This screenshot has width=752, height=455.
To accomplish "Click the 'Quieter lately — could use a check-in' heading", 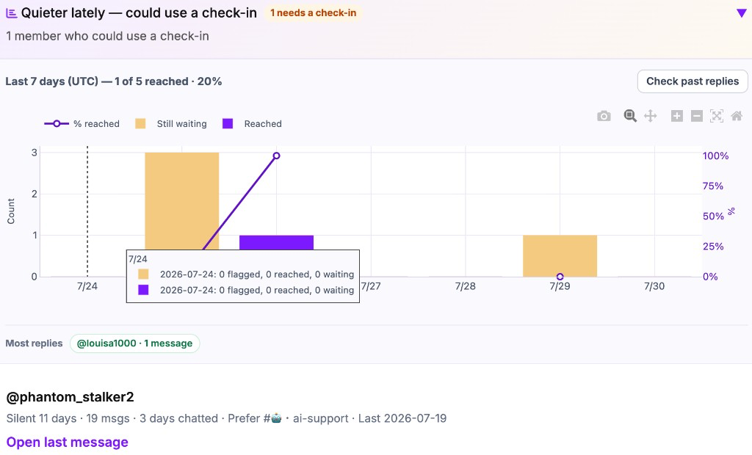I will [139, 13].
